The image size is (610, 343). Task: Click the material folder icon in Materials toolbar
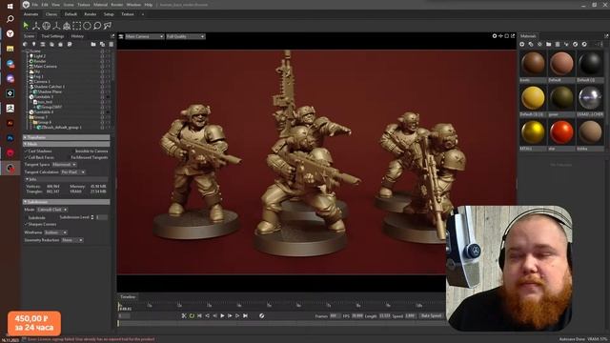pyautogui.click(x=549, y=45)
